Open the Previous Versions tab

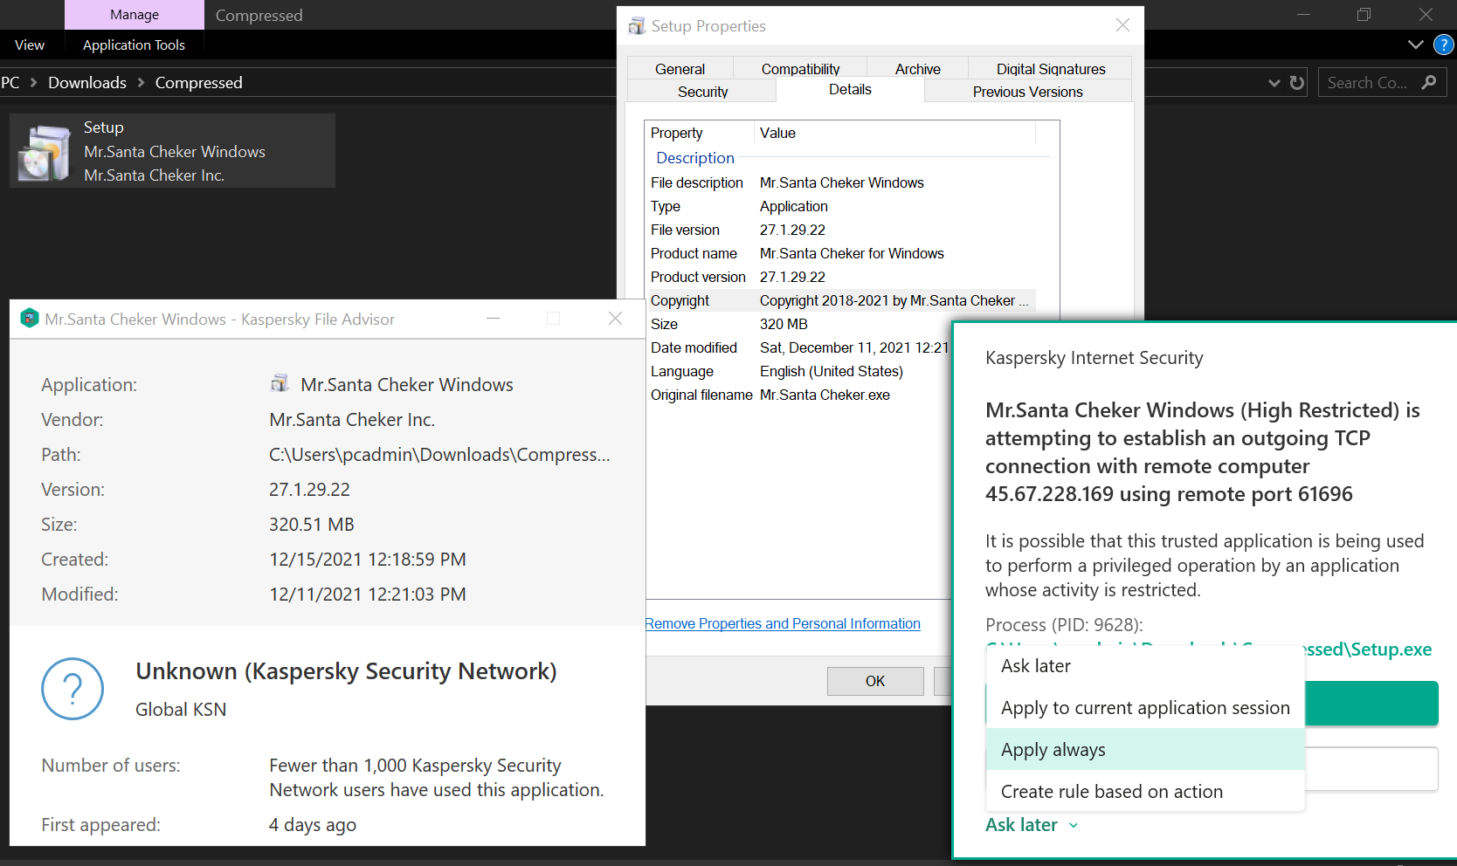tap(1027, 92)
